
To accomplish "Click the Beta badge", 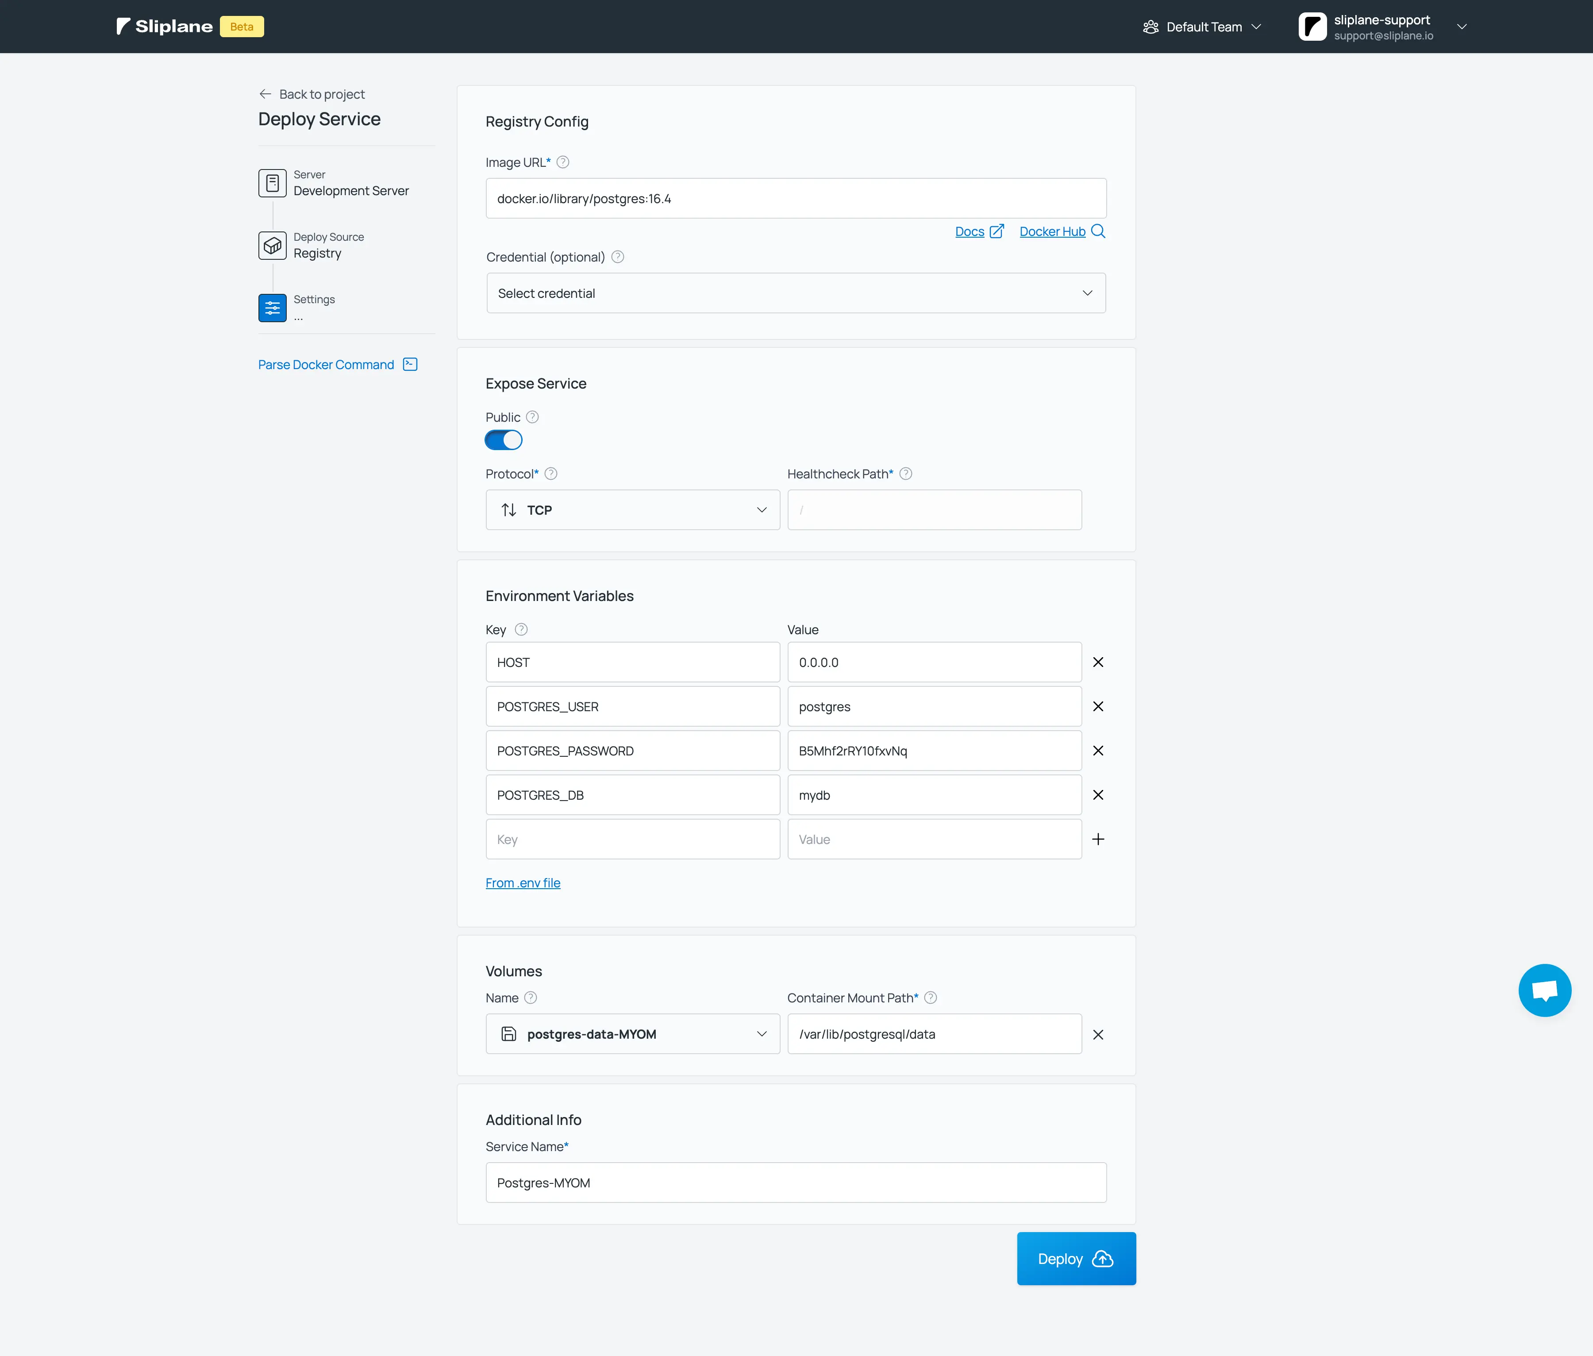I will pyautogui.click(x=242, y=26).
